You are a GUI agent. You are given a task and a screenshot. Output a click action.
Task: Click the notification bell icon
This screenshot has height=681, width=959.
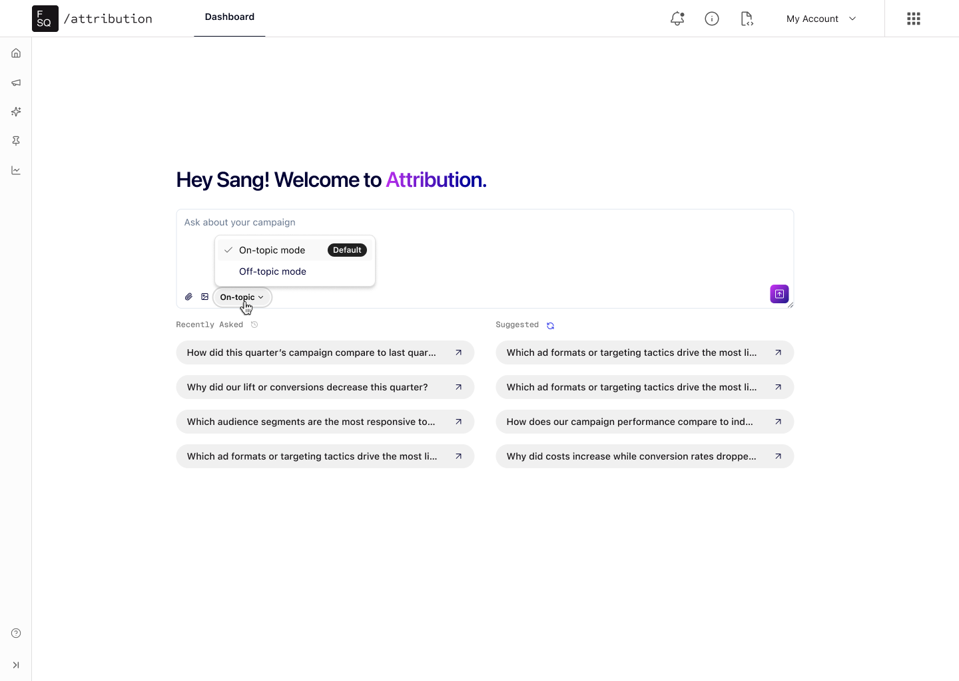click(677, 19)
